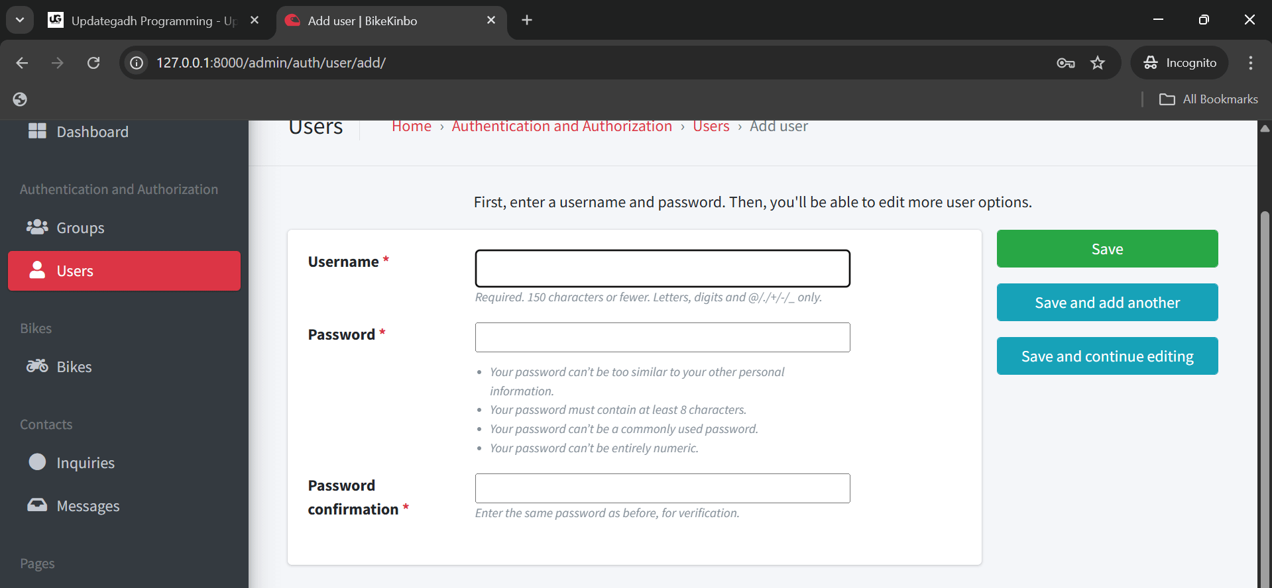This screenshot has width=1272, height=588.
Task: Click the password key icon in address bar
Action: point(1065,63)
